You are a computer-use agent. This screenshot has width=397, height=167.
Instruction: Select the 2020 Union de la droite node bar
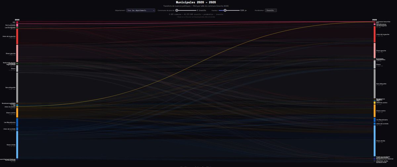[x=17, y=129]
